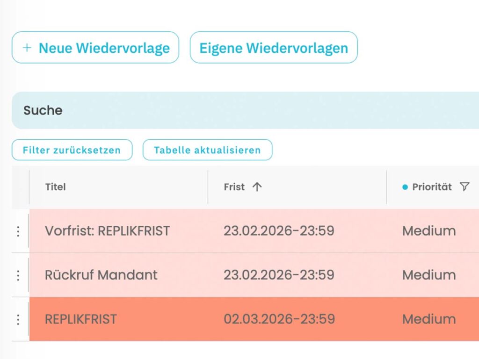Click the ascending sort arrow next to Frist

pos(257,187)
